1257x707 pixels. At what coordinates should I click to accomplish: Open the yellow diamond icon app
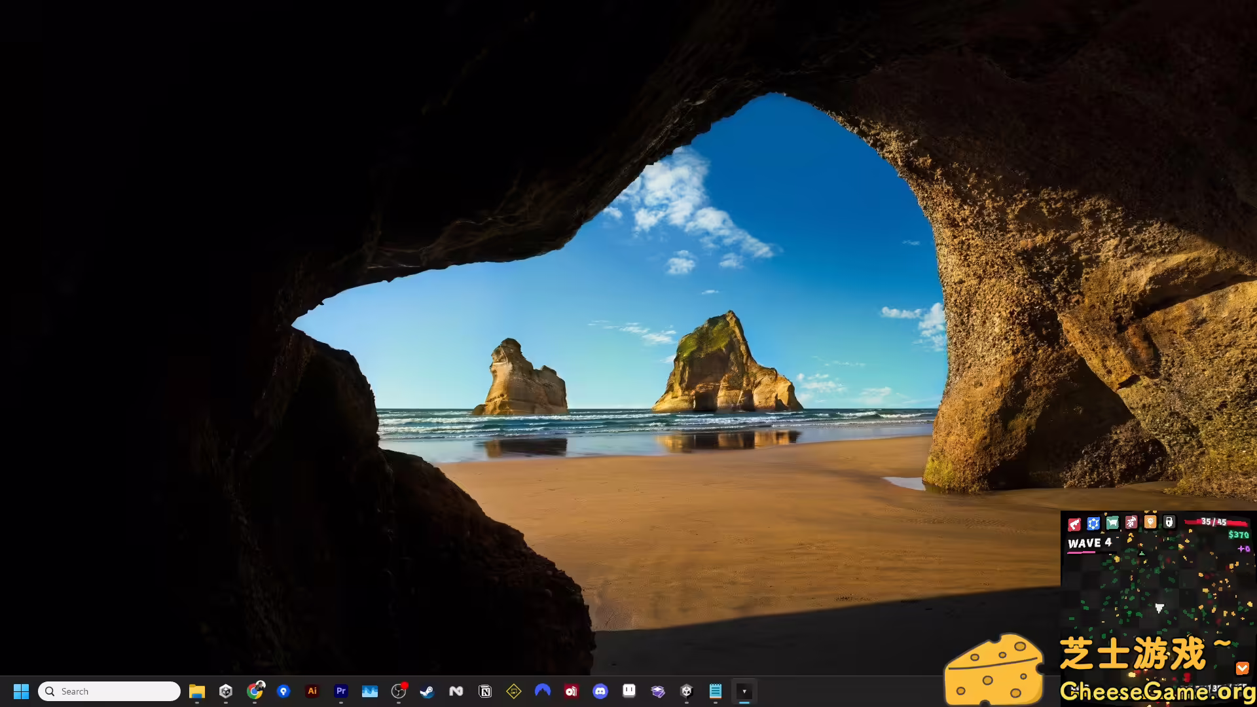click(x=514, y=691)
